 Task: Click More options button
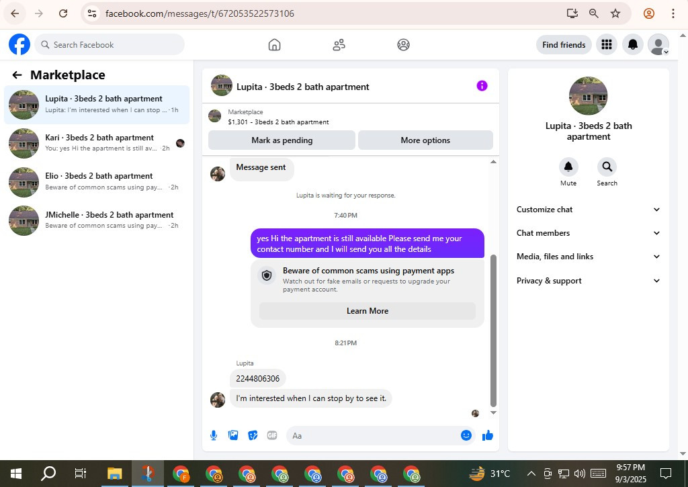pyautogui.click(x=425, y=140)
